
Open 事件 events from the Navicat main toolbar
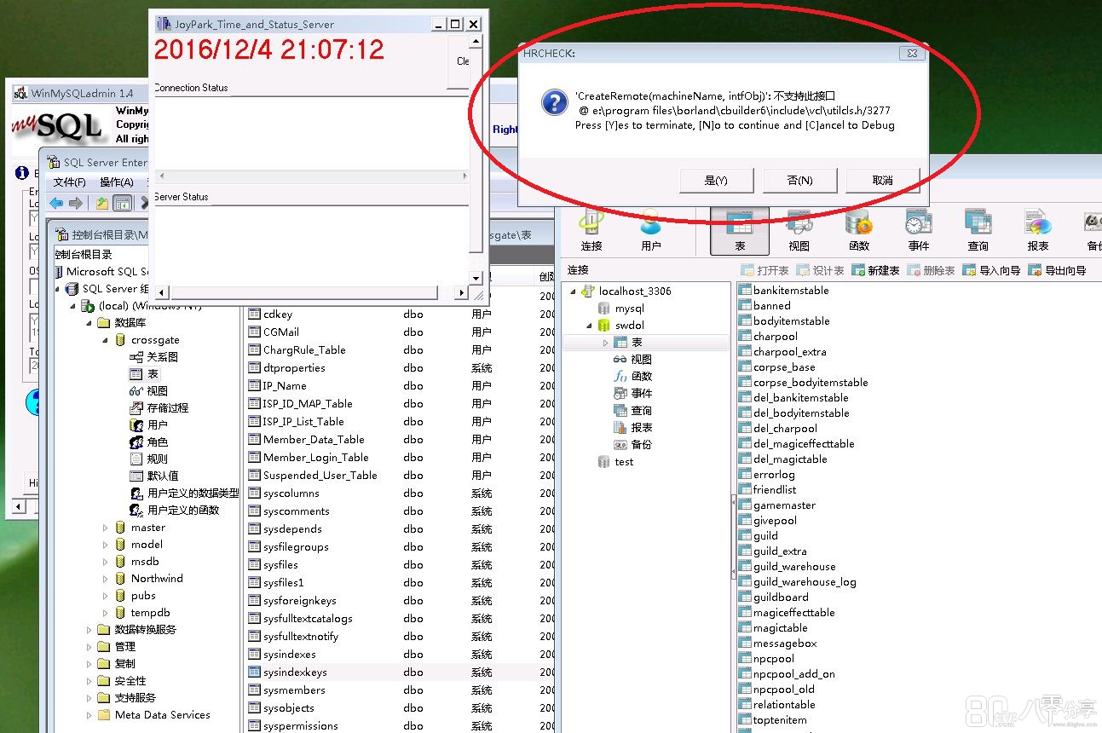tap(919, 231)
